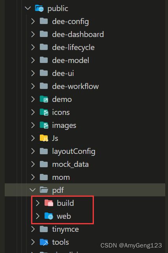
Task: Select the dee-dashboard folder
Action: pyautogui.click(x=78, y=34)
